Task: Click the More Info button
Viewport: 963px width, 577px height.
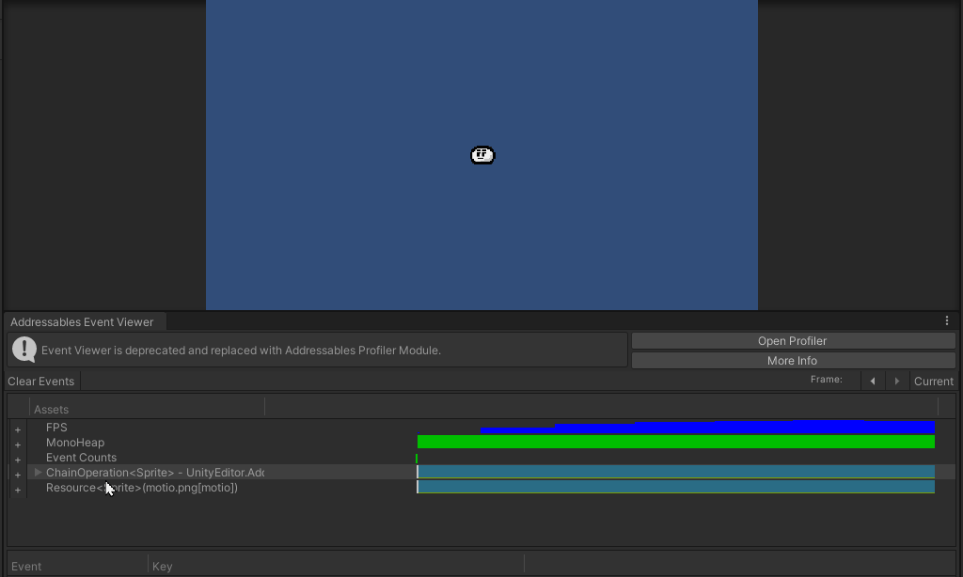Action: point(792,360)
